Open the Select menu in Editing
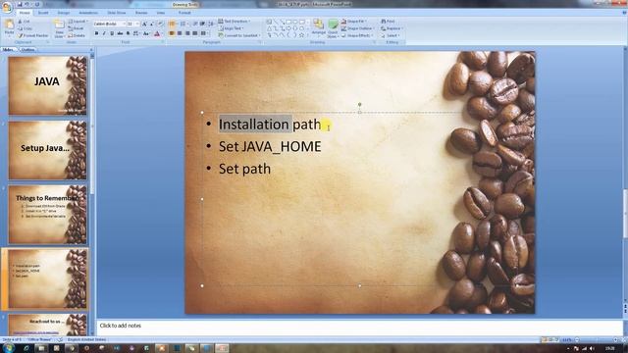The image size is (628, 353). pyautogui.click(x=391, y=35)
